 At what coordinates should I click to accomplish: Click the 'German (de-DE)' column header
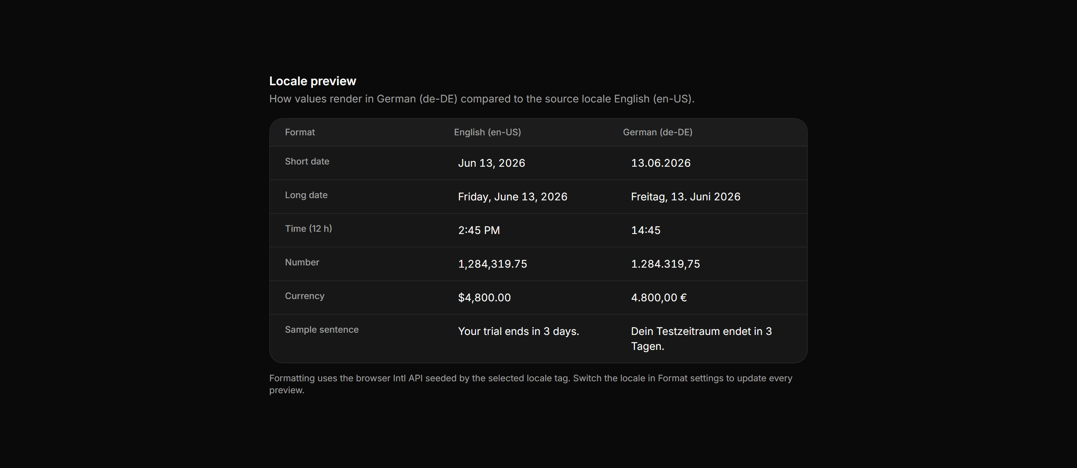[658, 132]
